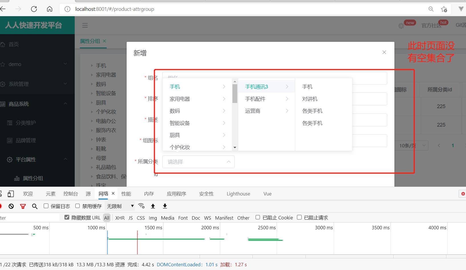Switch to 控制台 DevTools tab
The width and height of the screenshot is (466, 270).
70,194
